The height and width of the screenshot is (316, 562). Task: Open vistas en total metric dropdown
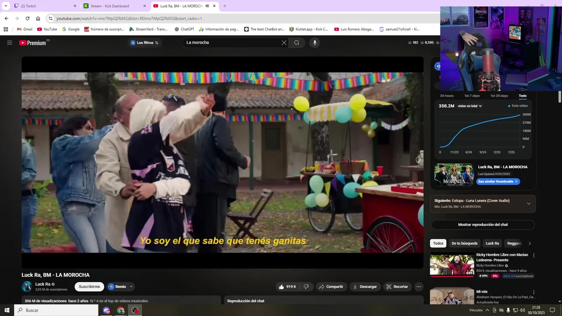[x=470, y=106]
